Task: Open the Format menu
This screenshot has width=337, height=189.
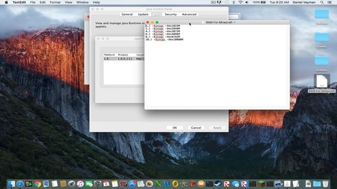Action: pos(55,2)
